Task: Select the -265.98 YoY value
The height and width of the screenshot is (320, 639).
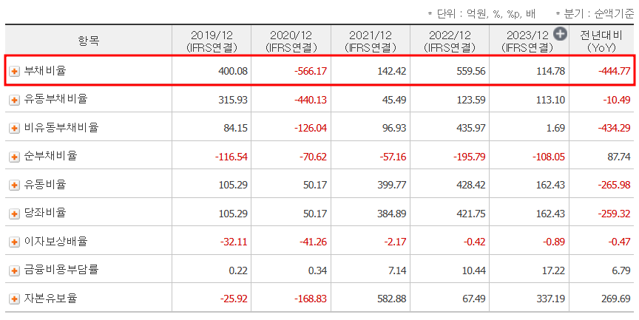Action: (614, 185)
